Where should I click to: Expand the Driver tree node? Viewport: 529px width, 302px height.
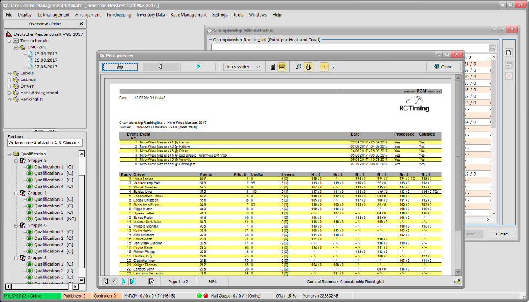(x=9, y=86)
